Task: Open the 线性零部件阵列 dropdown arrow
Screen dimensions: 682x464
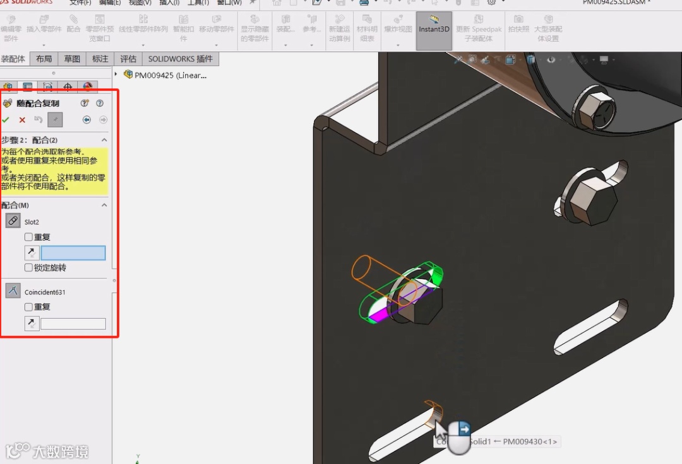Action: click(x=143, y=45)
